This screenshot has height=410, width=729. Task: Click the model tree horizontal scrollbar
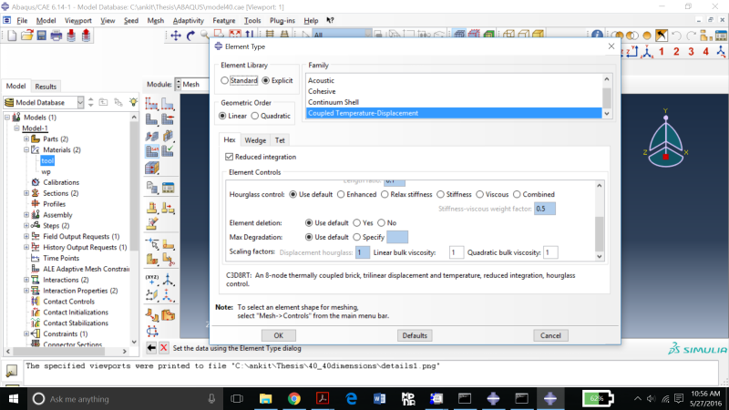coord(67,351)
